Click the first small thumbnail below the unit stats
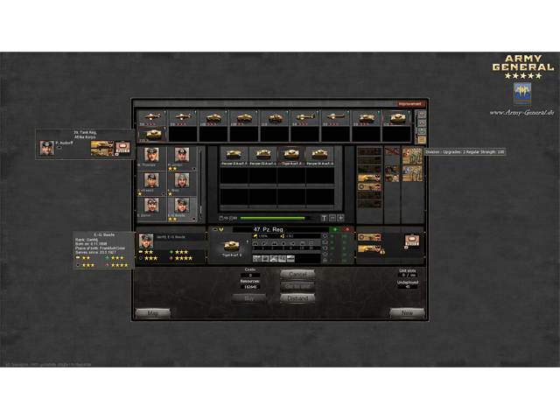 point(256,258)
